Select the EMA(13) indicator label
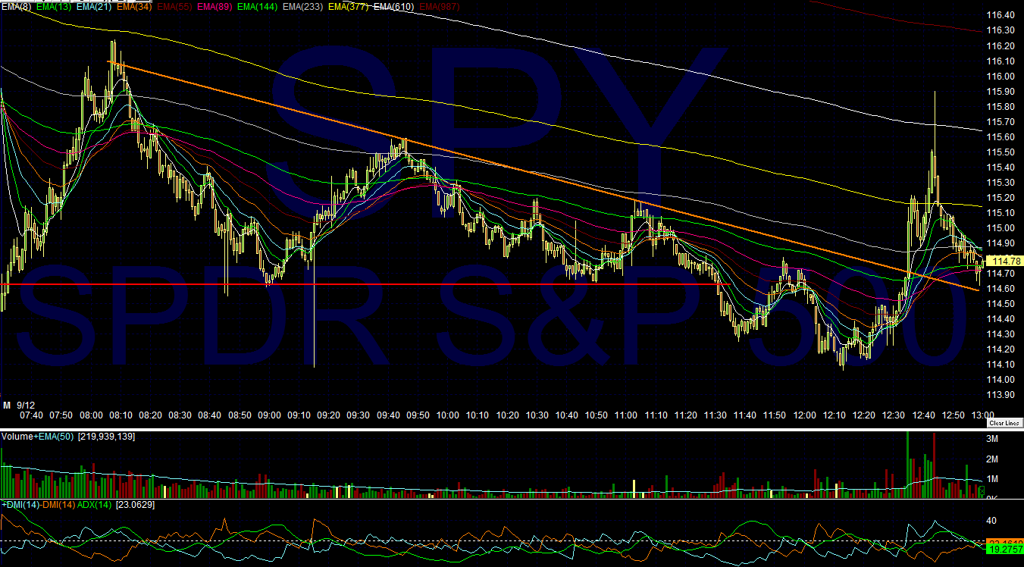The image size is (1024, 567). [55, 6]
